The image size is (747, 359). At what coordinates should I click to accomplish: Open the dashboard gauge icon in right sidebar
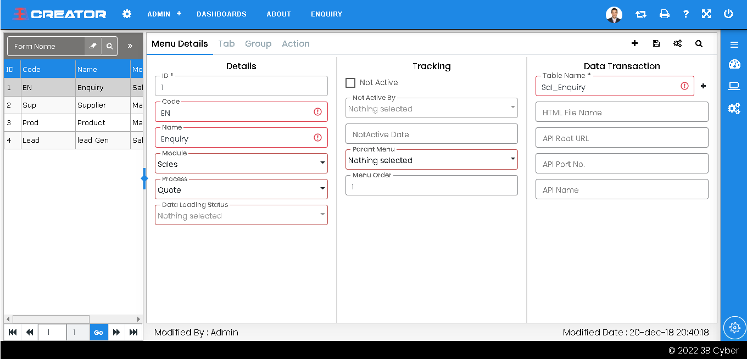(x=734, y=65)
